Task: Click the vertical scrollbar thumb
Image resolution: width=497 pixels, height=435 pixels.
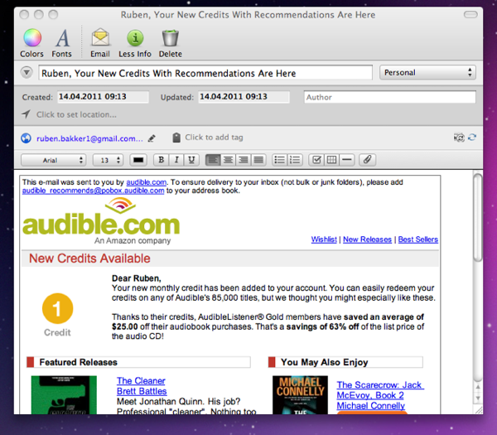Action: click(x=478, y=217)
